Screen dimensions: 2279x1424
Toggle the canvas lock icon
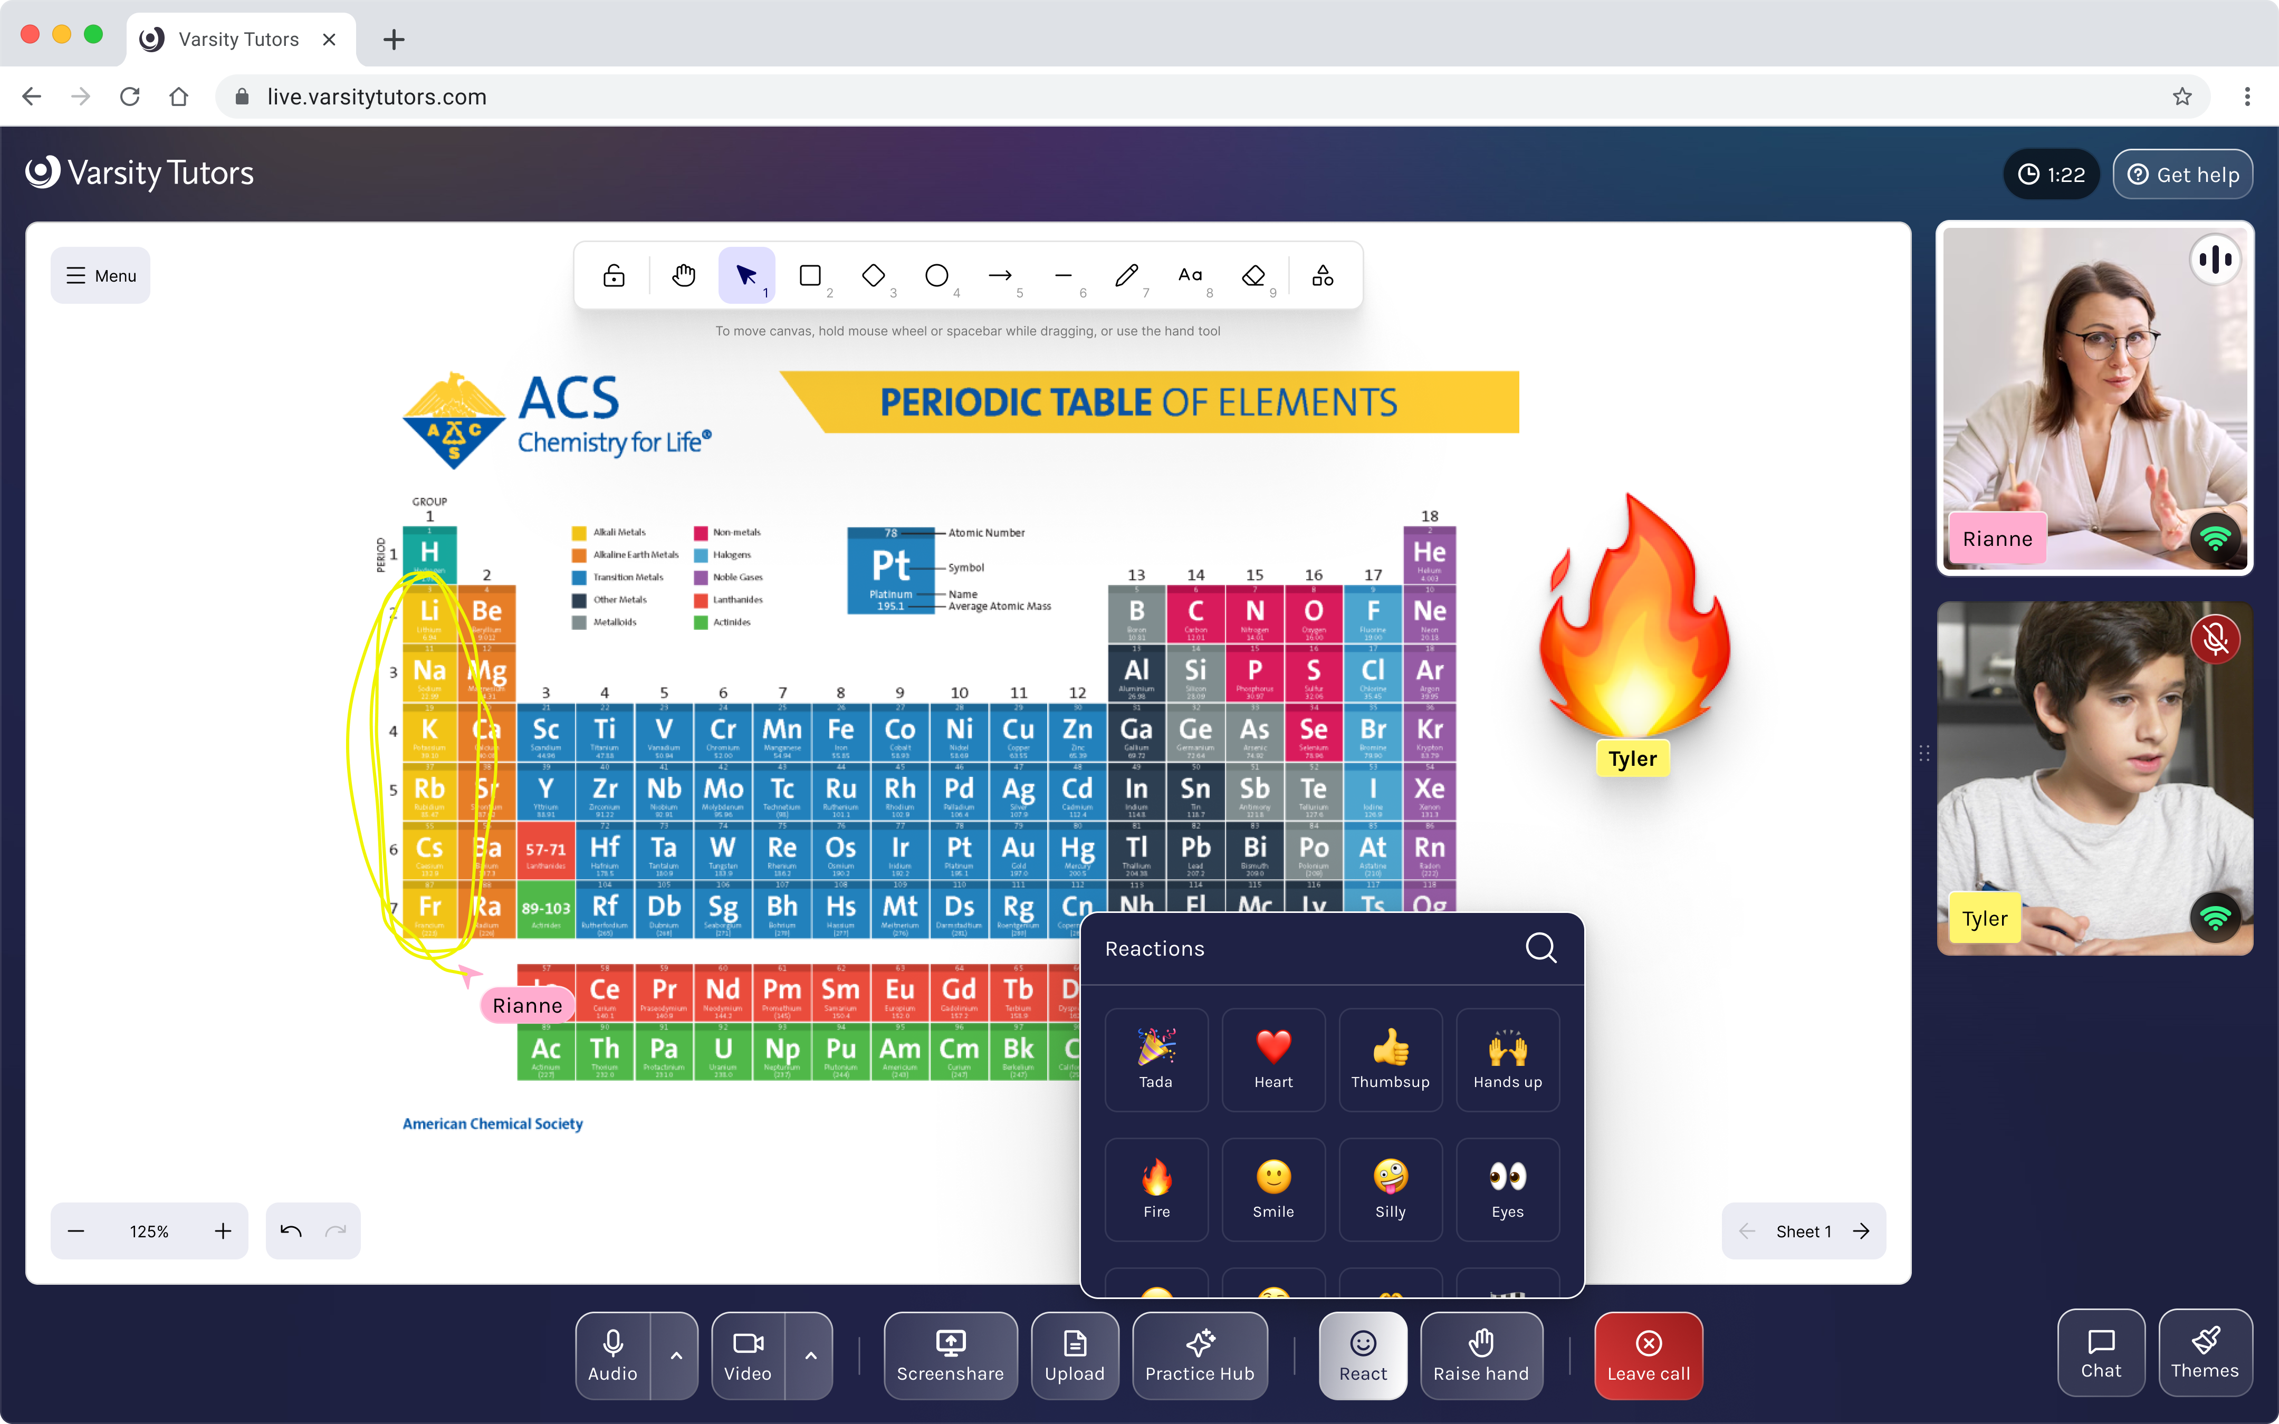614,276
